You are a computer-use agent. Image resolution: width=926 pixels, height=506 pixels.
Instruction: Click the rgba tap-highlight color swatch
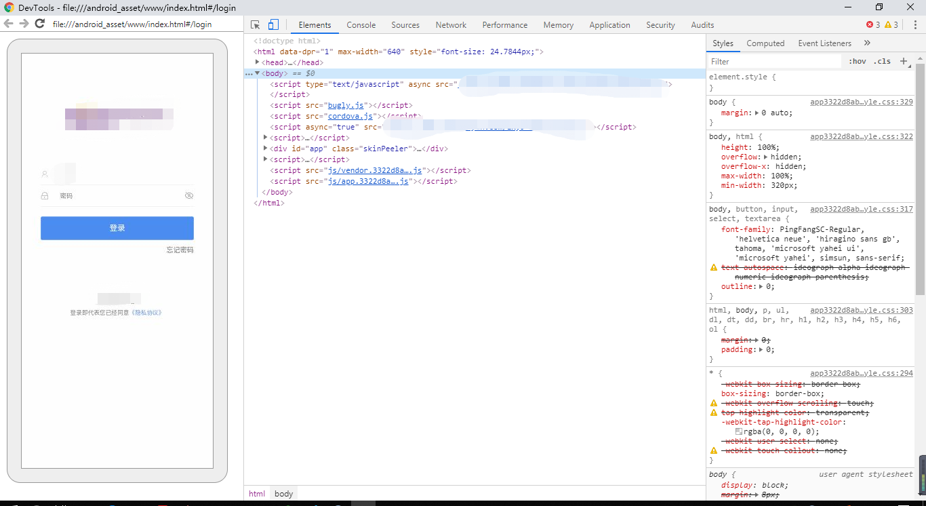(x=739, y=431)
